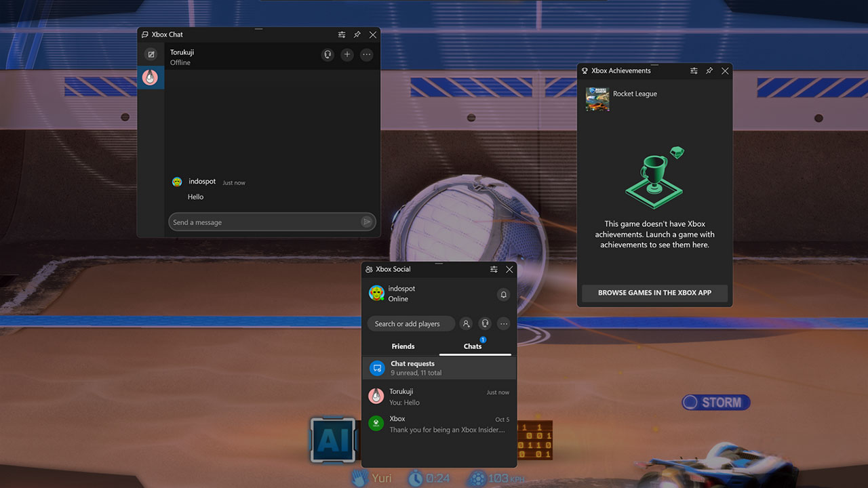Click the Xbox Achievements trophy title icon
868x488 pixels.
[585, 70]
